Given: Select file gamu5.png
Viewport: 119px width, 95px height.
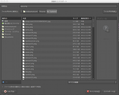Looking at the screenshot, I should (57, 63).
